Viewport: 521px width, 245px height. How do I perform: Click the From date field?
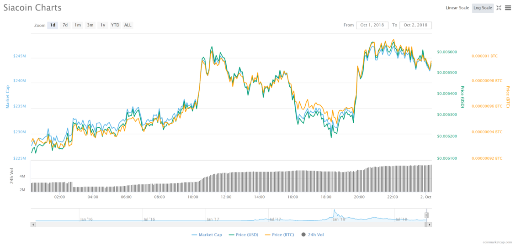tap(372, 25)
